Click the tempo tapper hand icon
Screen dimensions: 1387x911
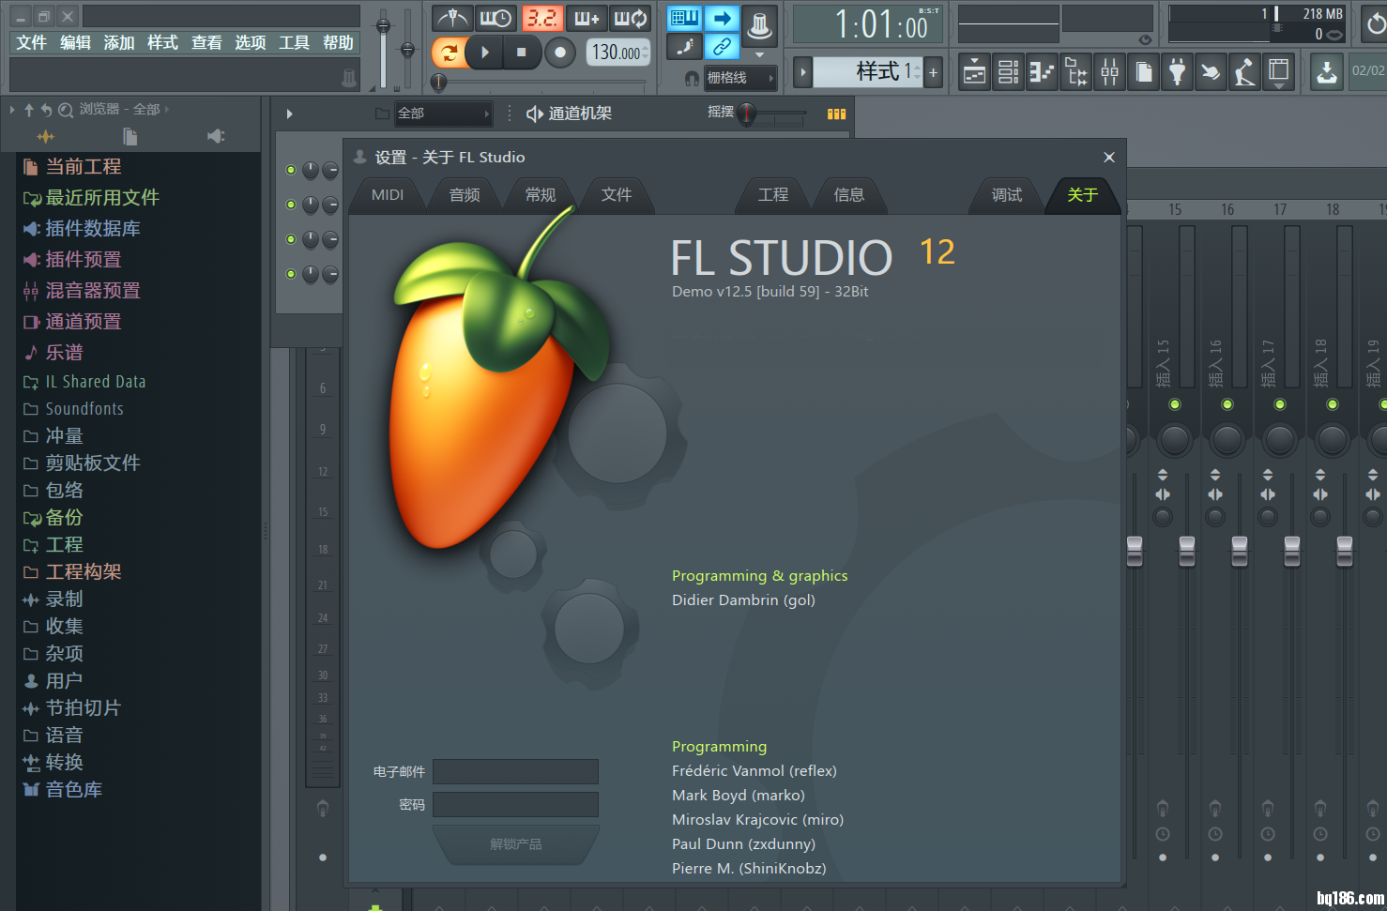pos(1211,71)
